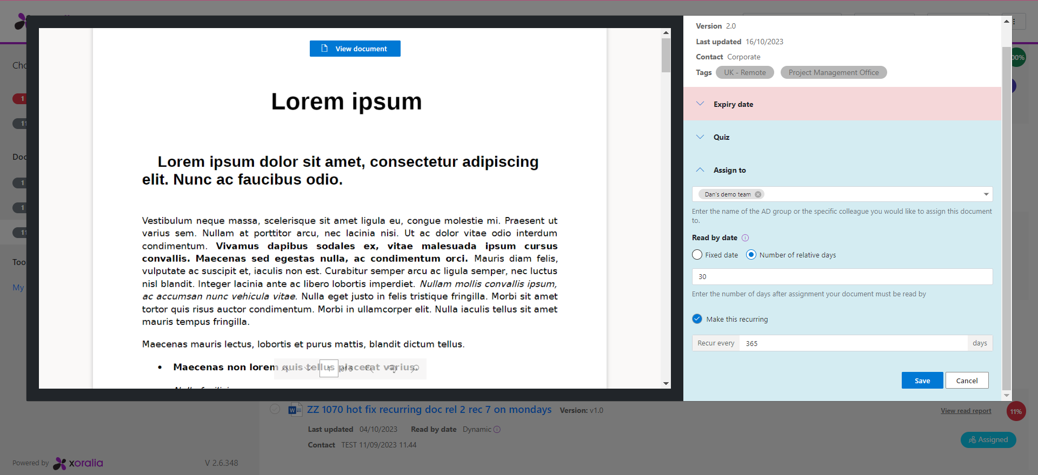Toggle Make this recurring checkbox
This screenshot has height=475, width=1038.
(x=697, y=319)
